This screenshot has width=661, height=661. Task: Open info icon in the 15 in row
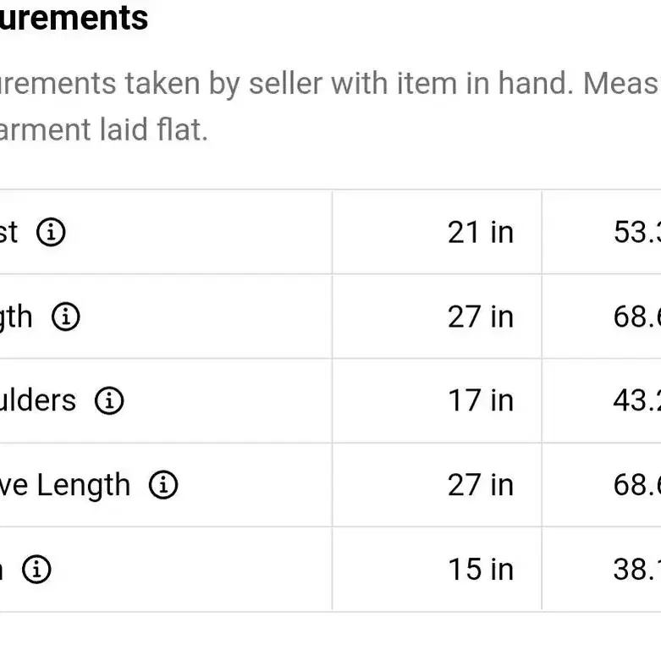36,569
